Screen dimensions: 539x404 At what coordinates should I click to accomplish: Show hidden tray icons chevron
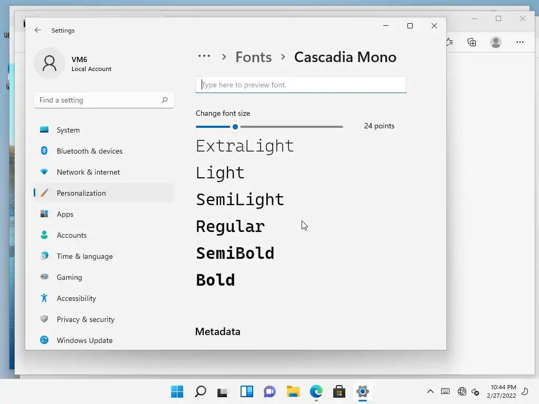point(431,391)
